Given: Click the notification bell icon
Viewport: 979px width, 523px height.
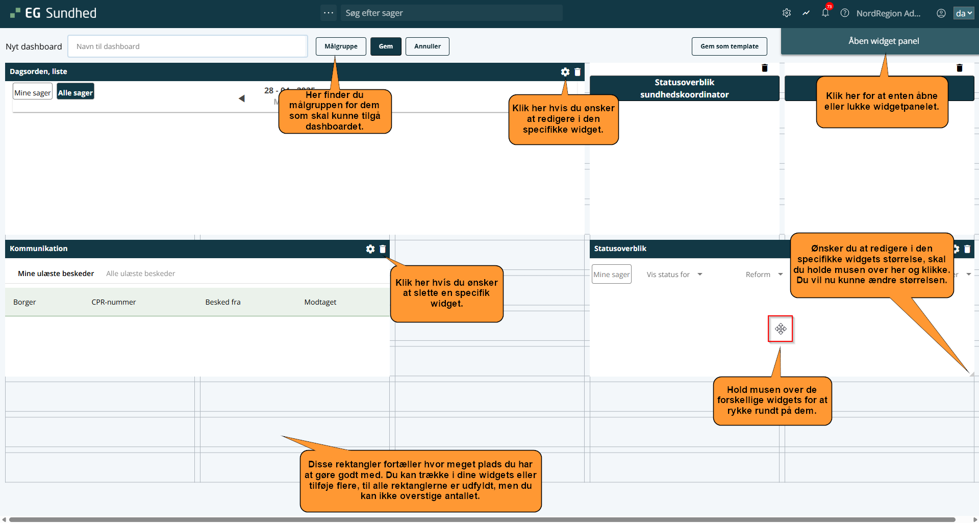Looking at the screenshot, I should 825,13.
